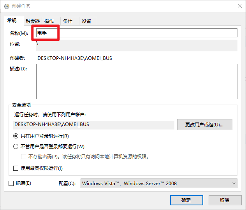Toggle the 不存储密码 checkbox
This screenshot has width=246, height=210.
pos(23,157)
